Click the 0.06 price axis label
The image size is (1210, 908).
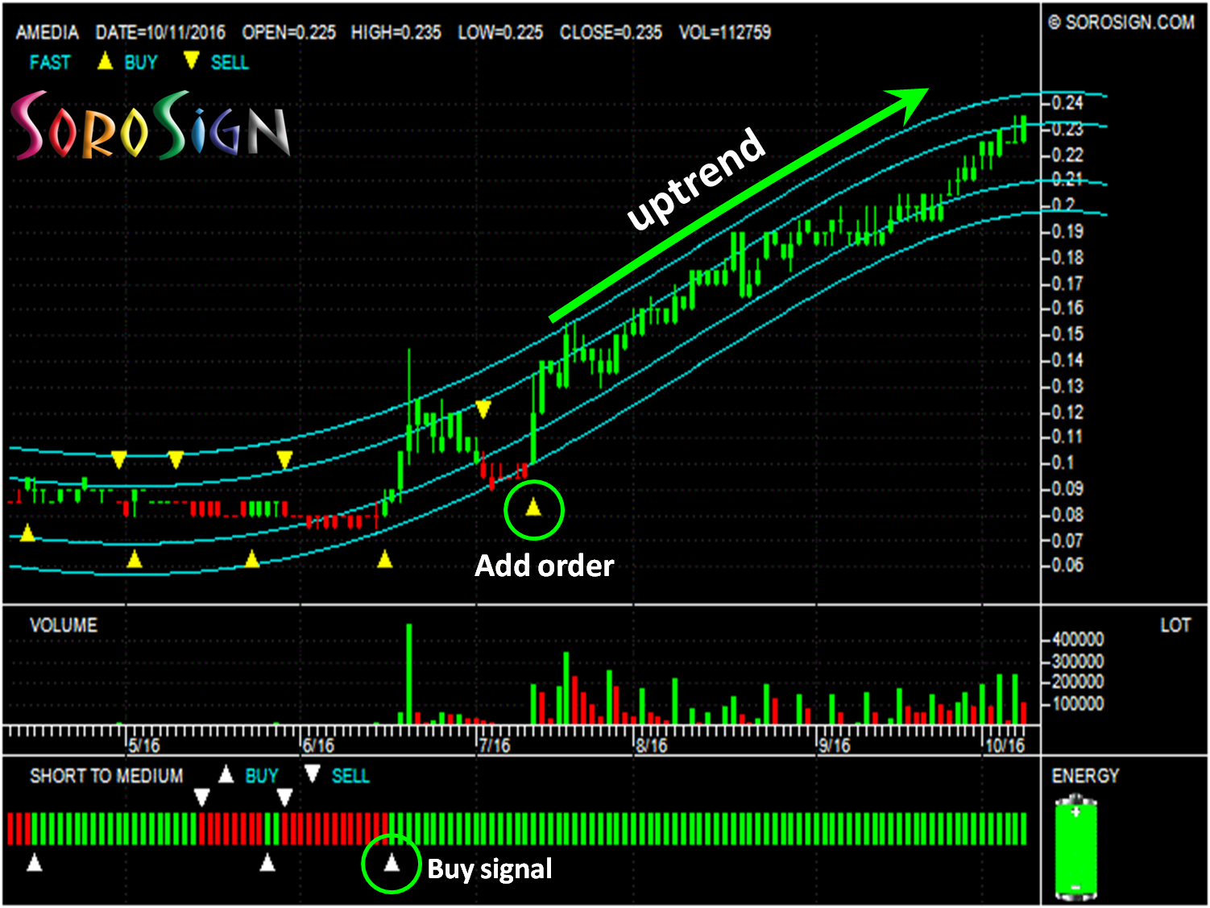click(1067, 566)
